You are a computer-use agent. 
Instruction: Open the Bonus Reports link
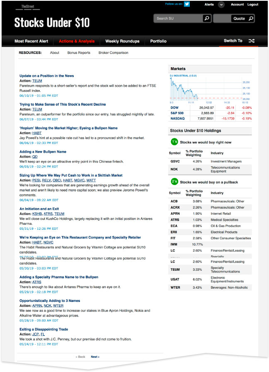tap(79, 53)
